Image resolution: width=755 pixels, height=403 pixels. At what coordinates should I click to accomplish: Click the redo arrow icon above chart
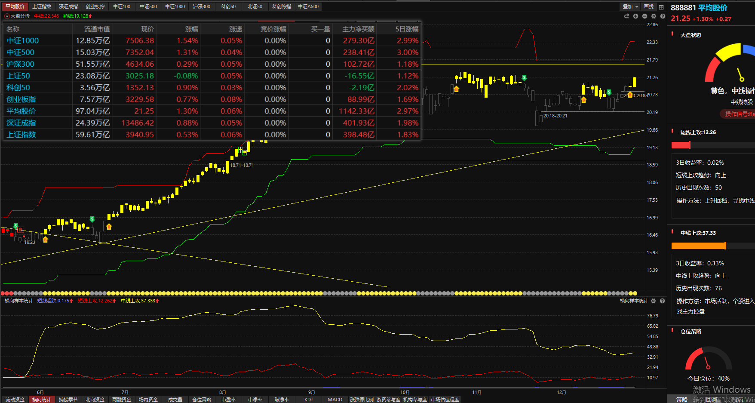(x=626, y=16)
